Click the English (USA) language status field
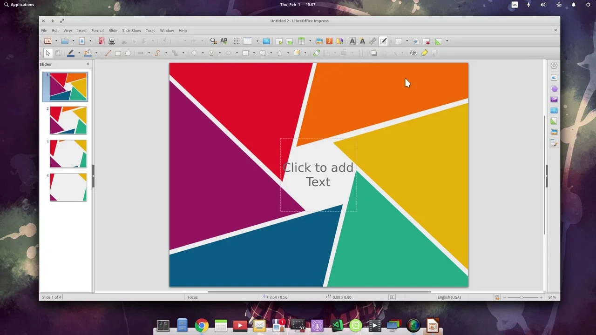Viewport: 596px width, 335px height. [449, 297]
